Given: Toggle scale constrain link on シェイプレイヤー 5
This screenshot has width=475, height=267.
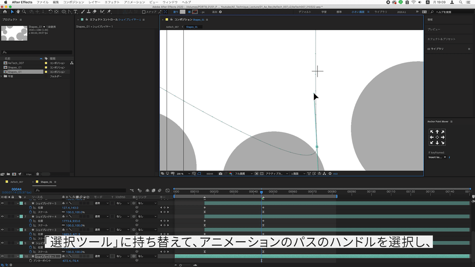Looking at the screenshot, I should pyautogui.click(x=64, y=212).
